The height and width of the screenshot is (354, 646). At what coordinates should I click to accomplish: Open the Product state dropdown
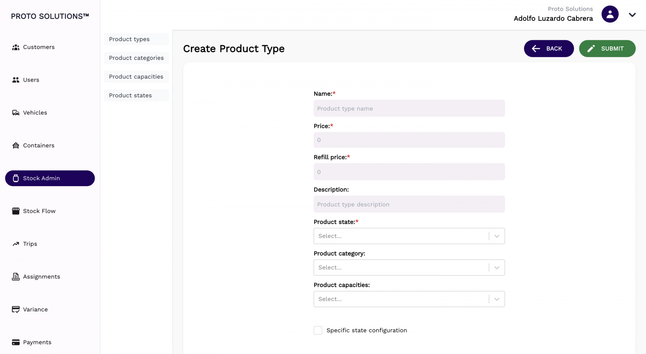(409, 236)
